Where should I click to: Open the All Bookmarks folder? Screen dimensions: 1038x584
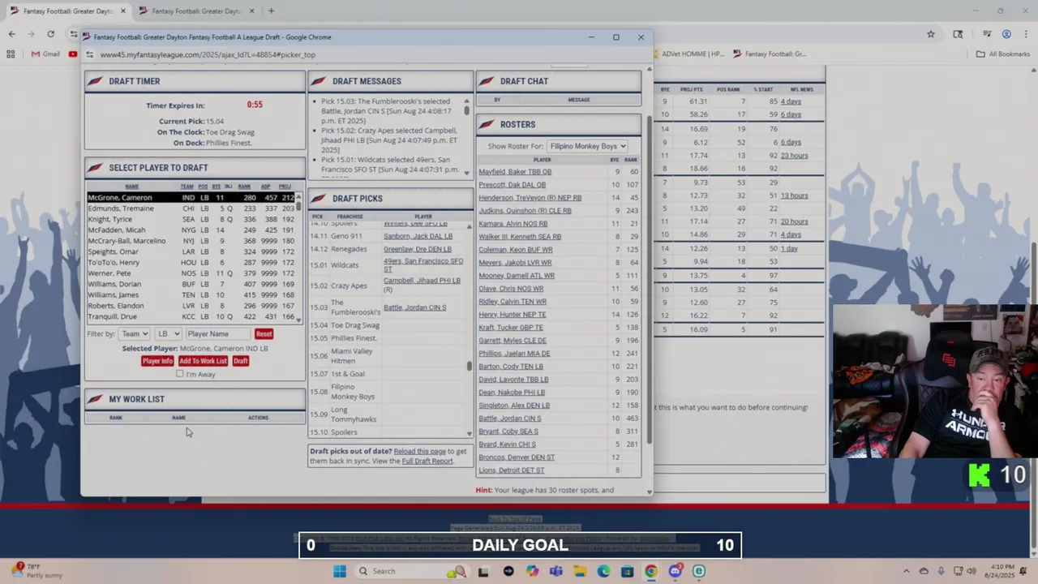1003,54
